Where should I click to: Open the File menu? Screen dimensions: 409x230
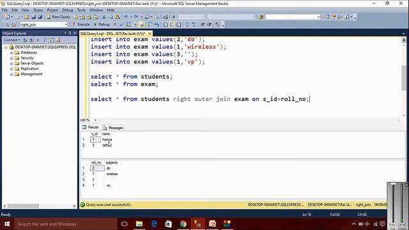(x=4, y=10)
